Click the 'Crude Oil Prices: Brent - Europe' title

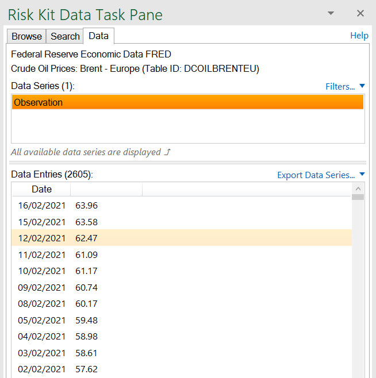click(x=75, y=69)
